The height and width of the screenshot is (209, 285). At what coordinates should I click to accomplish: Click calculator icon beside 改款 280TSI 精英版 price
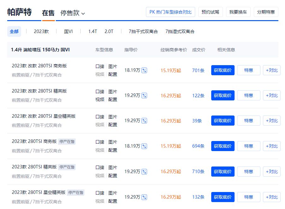click(x=144, y=96)
